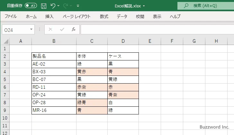
Task: Select row 10 header
Action: pyautogui.click(x=5, y=118)
